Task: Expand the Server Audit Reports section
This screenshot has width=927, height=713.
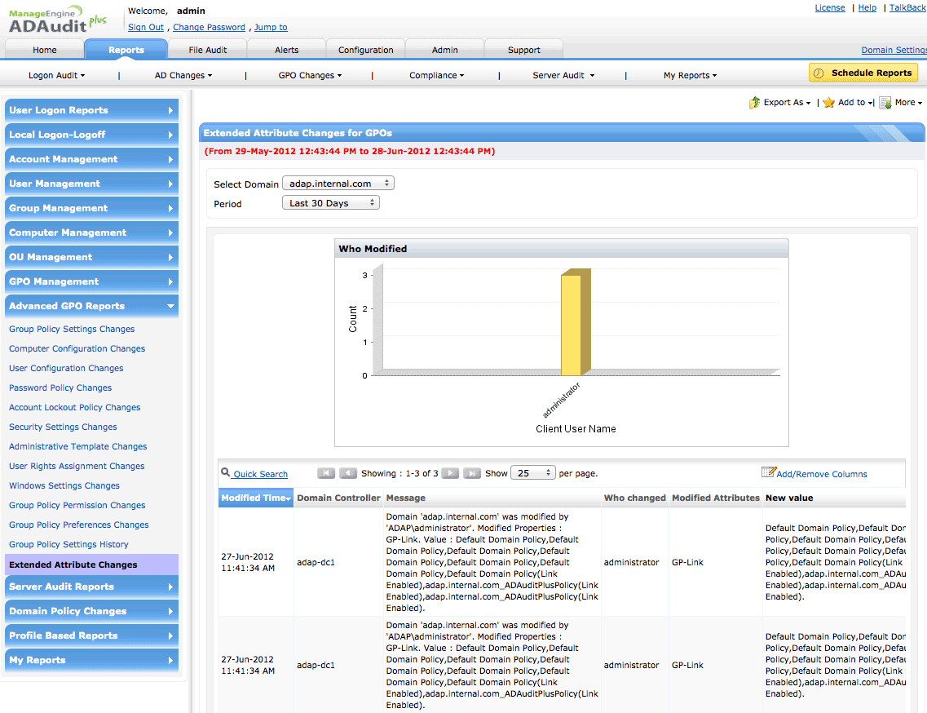Action: (91, 587)
